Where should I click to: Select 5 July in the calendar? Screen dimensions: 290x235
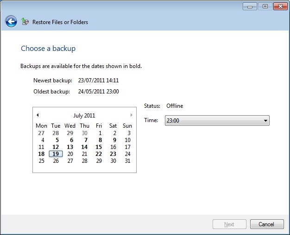[x=57, y=140]
